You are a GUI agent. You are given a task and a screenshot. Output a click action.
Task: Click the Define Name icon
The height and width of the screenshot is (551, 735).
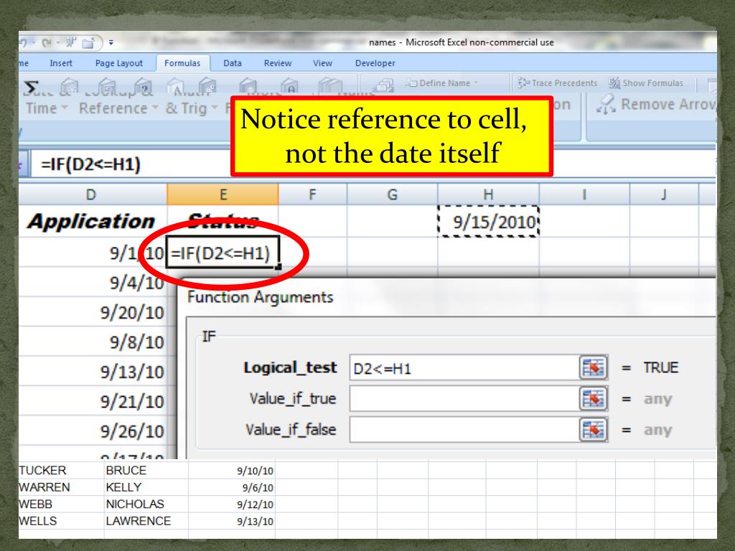tap(411, 83)
